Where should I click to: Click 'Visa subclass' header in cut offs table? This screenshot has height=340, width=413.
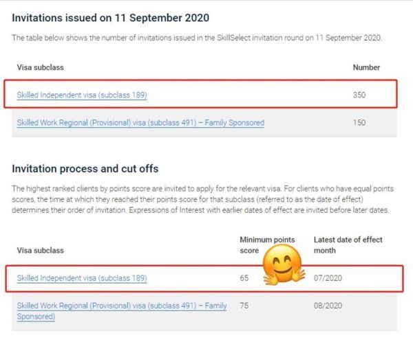[x=41, y=250]
